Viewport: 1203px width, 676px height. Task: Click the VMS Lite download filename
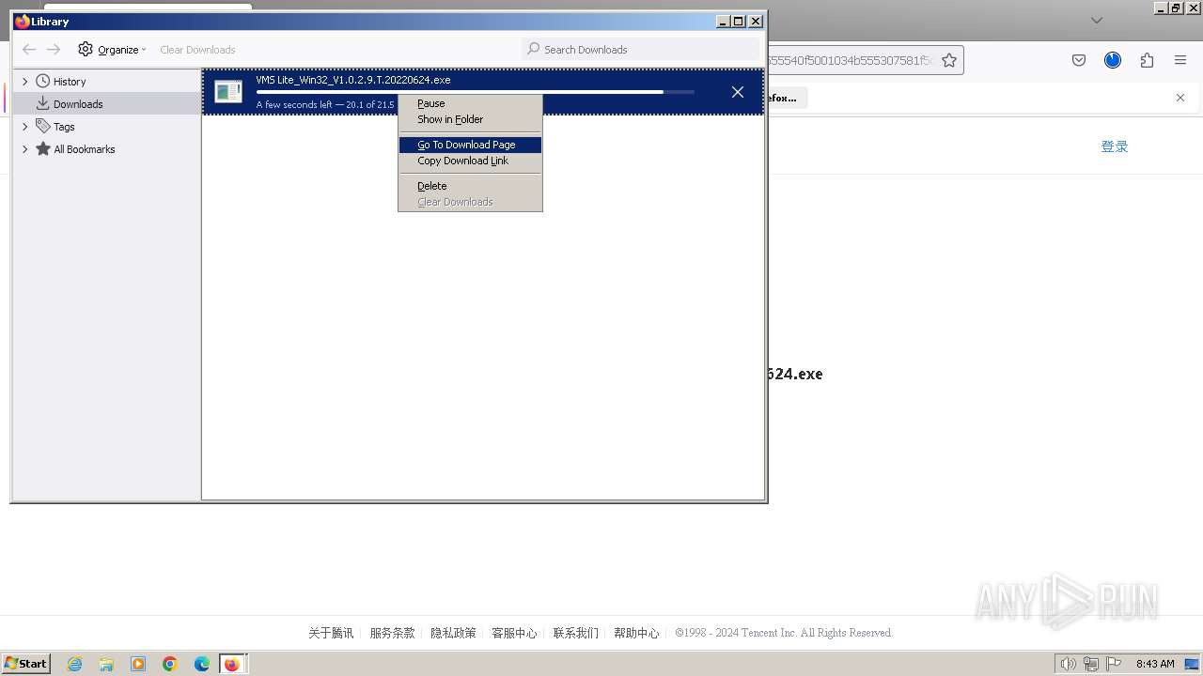coord(353,80)
